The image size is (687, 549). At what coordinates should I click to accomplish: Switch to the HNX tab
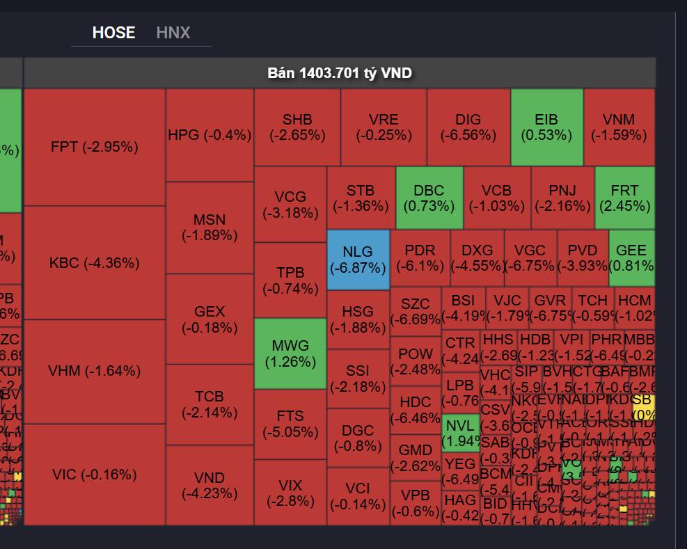[x=173, y=33]
